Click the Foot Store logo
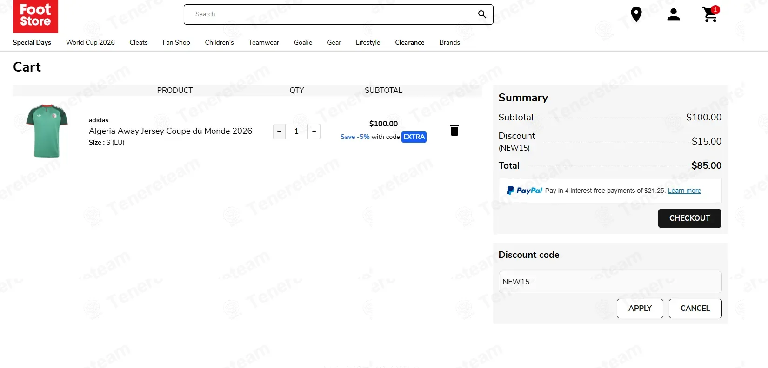768x368 pixels. (35, 16)
